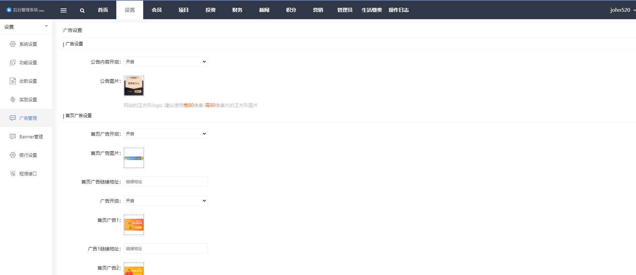Image resolution: width=636 pixels, height=275 pixels.
Task: Click the search magnifier icon
Action: [x=82, y=10]
